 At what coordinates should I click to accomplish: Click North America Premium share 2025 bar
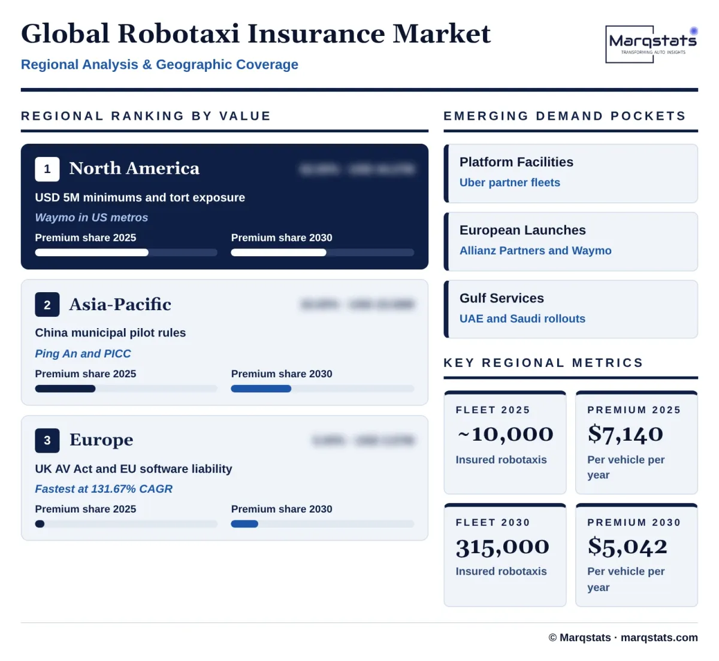126,253
